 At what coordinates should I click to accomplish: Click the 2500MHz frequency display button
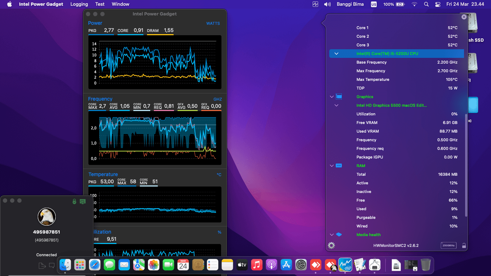pyautogui.click(x=449, y=245)
